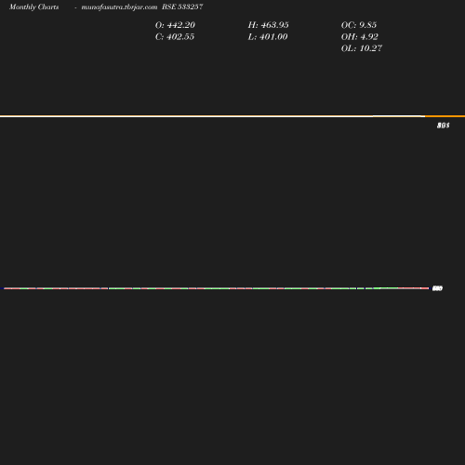Click the 'OH: 4.92' reading

point(359,37)
